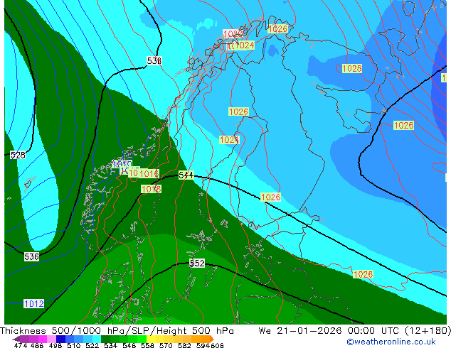Click the '606' legend value

pos(217,345)
